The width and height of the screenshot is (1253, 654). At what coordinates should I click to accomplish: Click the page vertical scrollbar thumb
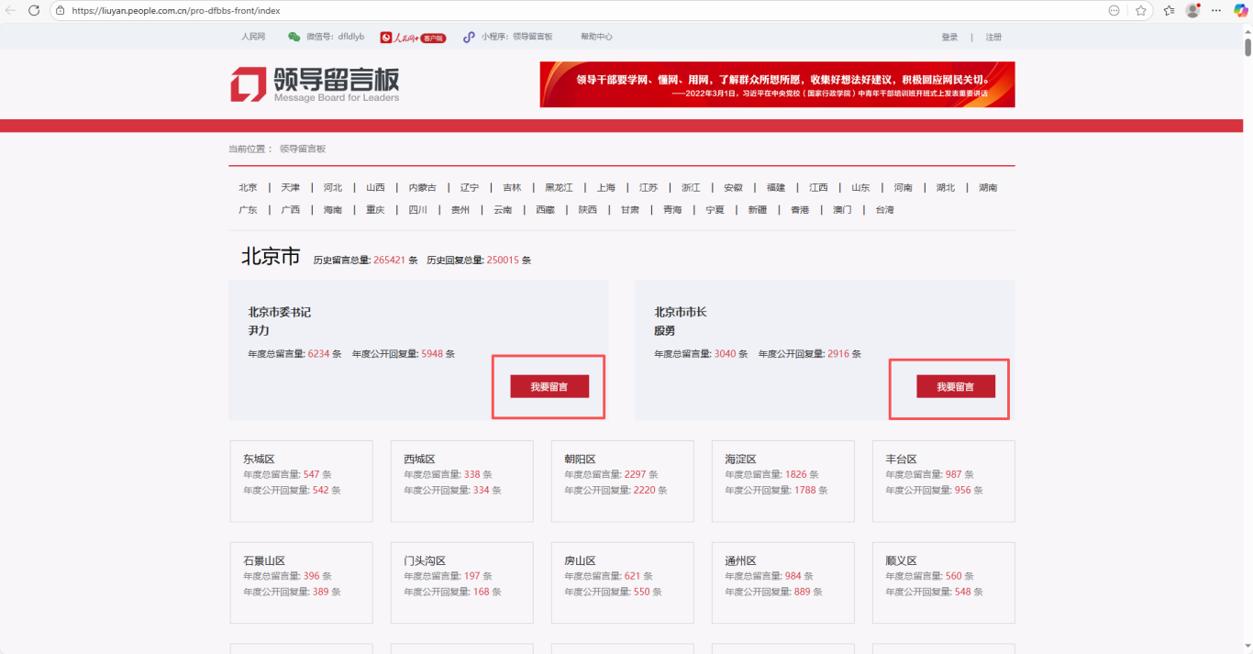coord(1247,46)
